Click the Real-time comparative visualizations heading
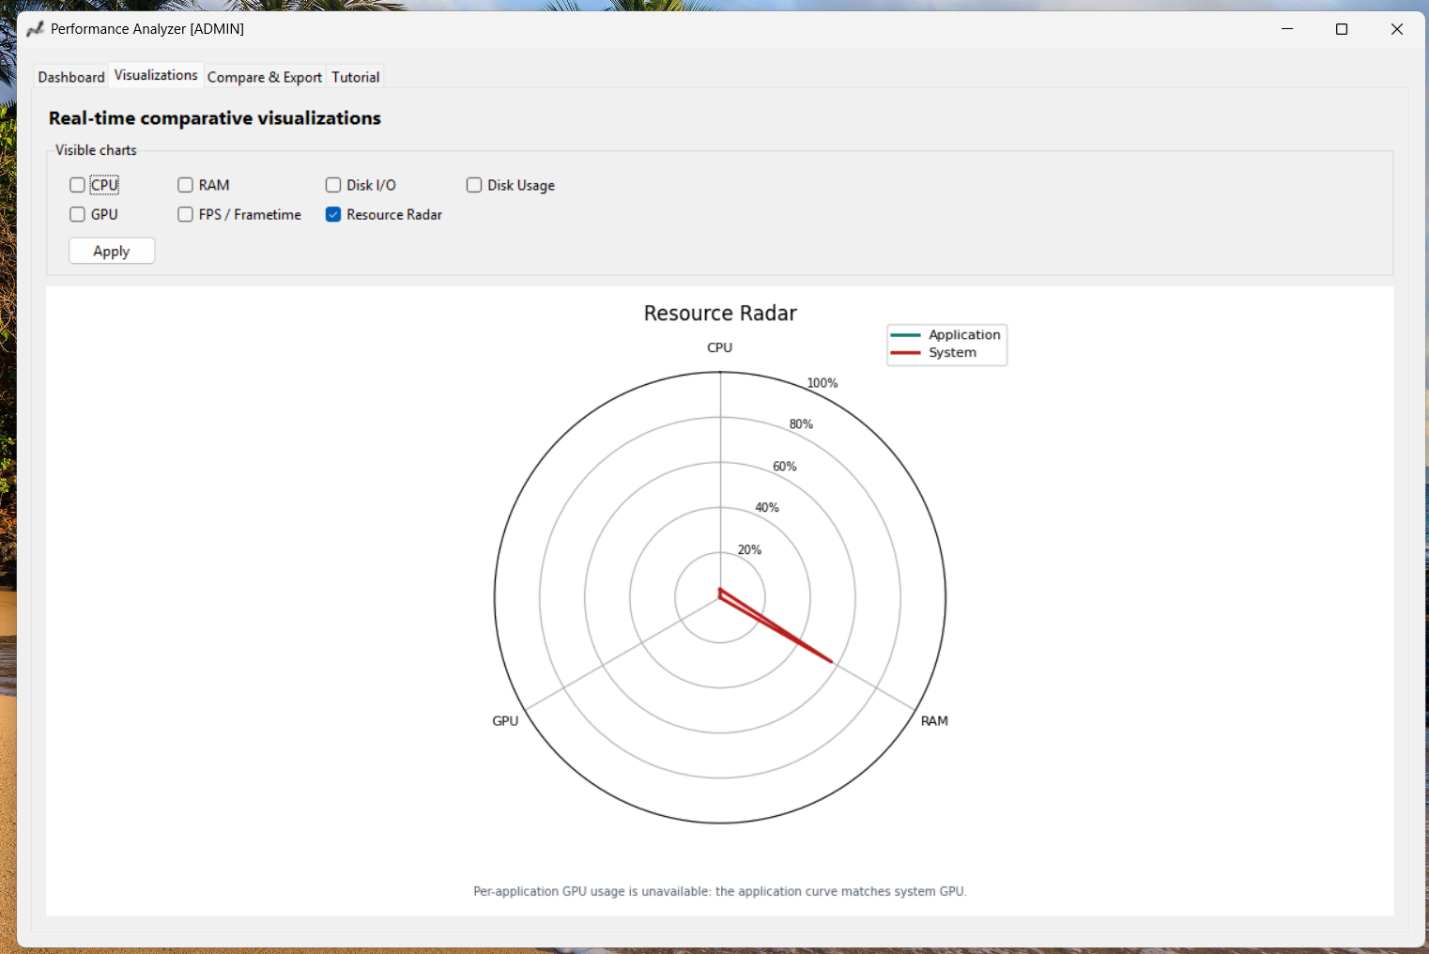This screenshot has width=1429, height=954. point(215,118)
